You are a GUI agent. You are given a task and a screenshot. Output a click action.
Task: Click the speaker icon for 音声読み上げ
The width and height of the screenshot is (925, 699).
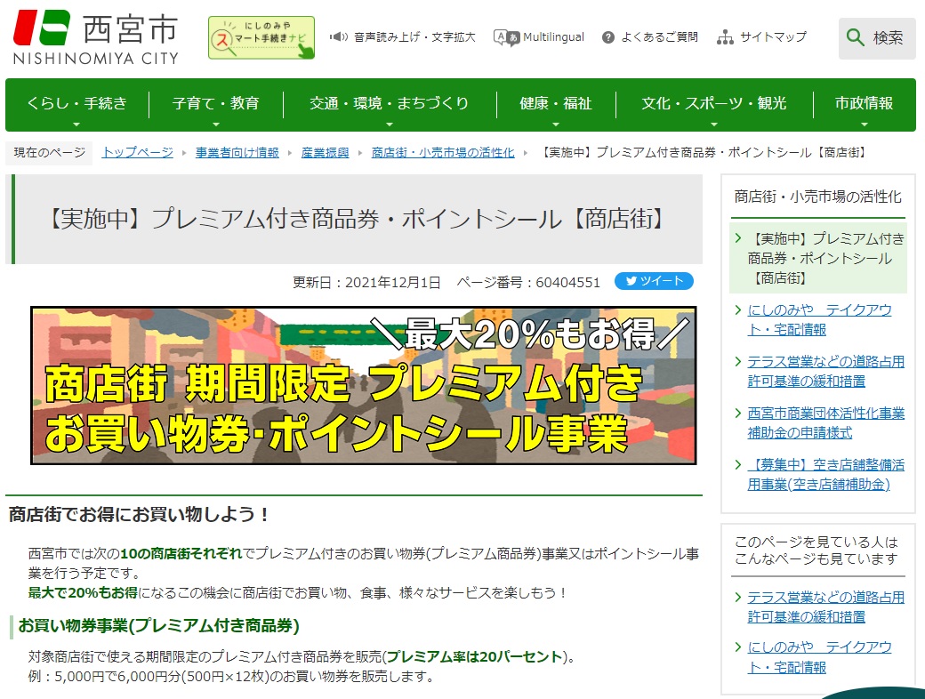339,37
